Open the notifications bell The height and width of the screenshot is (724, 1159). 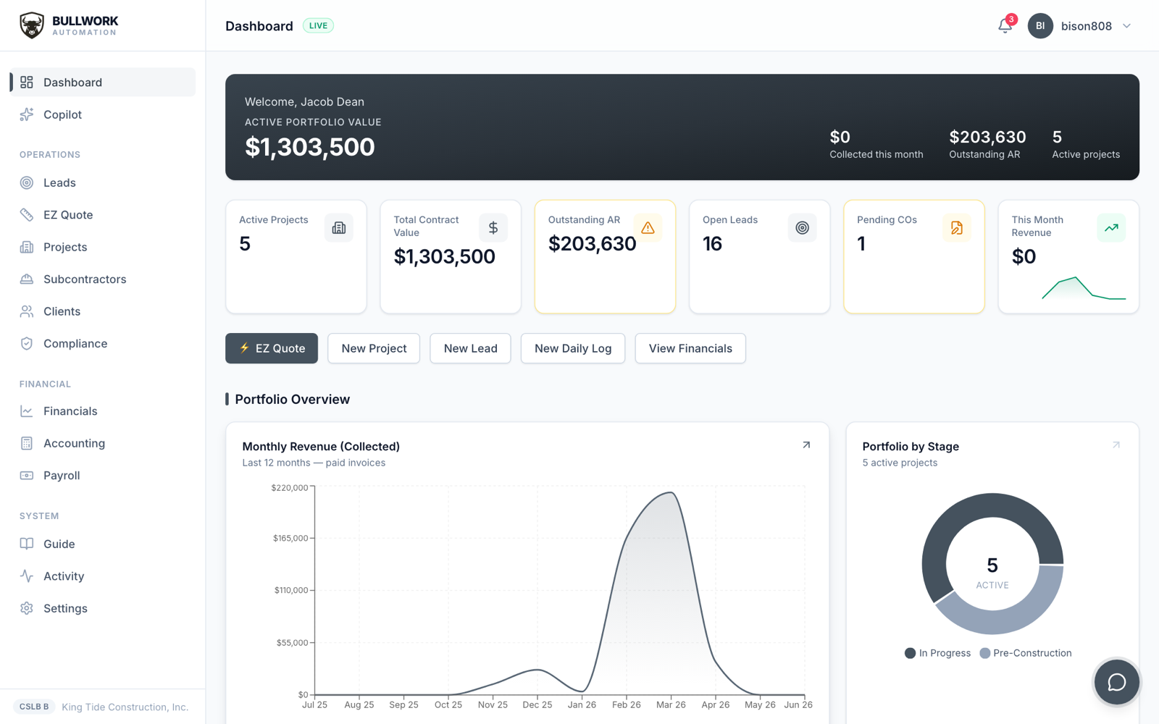(x=1005, y=26)
